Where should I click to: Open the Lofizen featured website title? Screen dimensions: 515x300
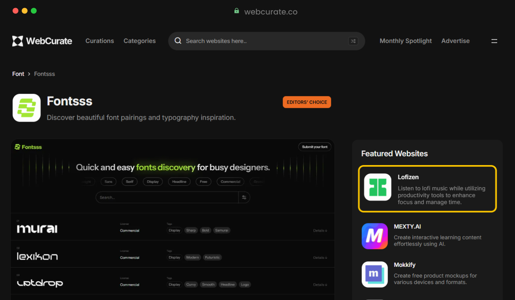tap(408, 177)
